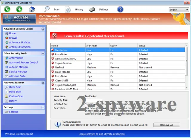Sort by the Alert level column header

(97, 46)
